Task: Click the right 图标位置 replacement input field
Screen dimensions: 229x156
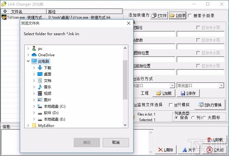Action: pos(201,59)
